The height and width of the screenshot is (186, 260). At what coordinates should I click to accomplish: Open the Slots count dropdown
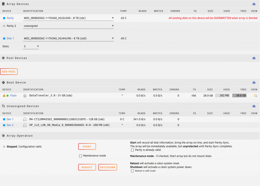pos(31,47)
